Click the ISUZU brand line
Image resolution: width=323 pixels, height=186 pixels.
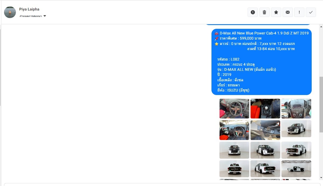pos(233,90)
